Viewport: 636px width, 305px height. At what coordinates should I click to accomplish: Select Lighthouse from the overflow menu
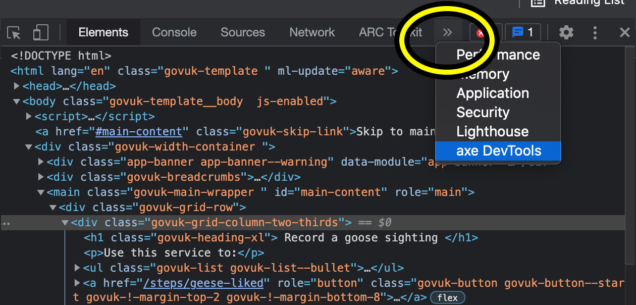click(492, 131)
